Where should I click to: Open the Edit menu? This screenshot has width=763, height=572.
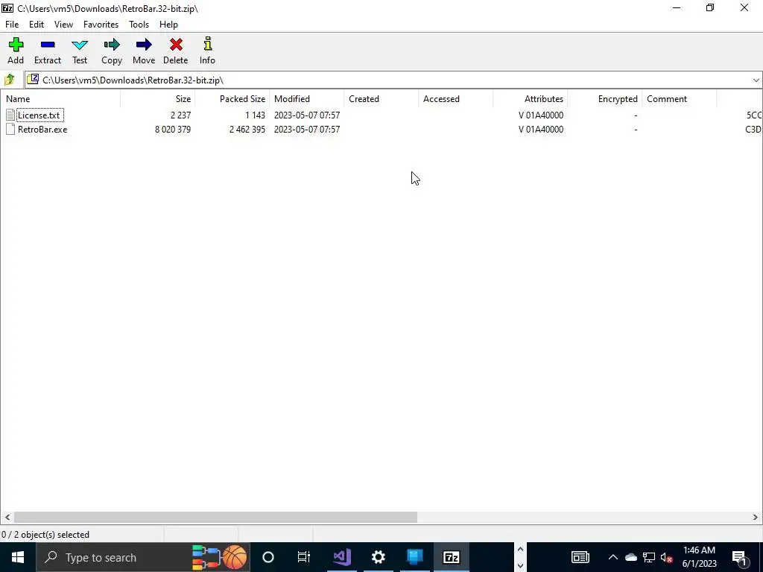tap(37, 25)
